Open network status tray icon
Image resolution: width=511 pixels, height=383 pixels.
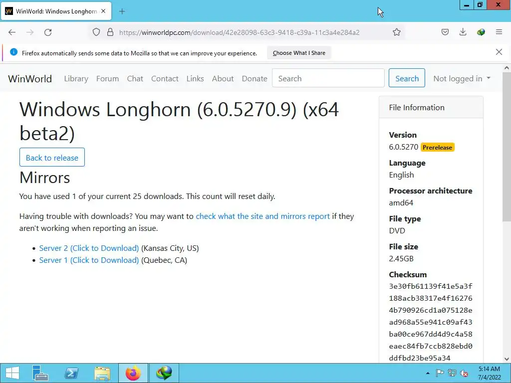point(452,373)
